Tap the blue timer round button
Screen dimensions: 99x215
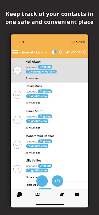point(57,181)
